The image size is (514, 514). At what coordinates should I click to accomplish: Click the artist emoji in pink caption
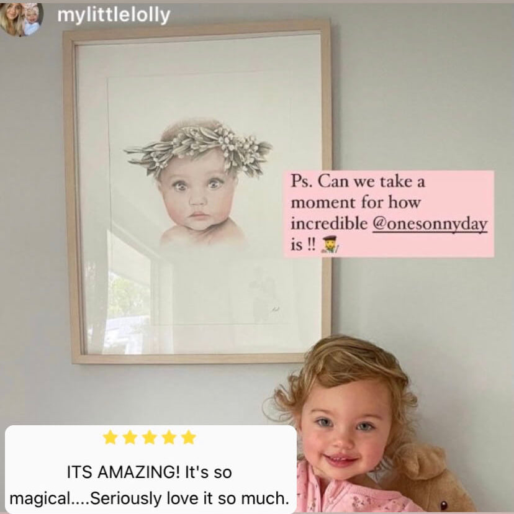coord(329,245)
